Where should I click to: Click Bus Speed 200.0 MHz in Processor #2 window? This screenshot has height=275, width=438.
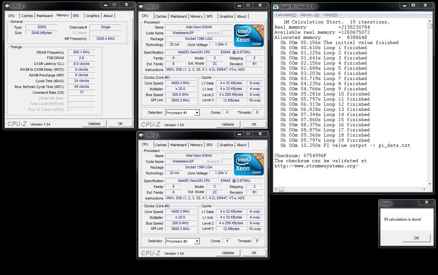180,223
